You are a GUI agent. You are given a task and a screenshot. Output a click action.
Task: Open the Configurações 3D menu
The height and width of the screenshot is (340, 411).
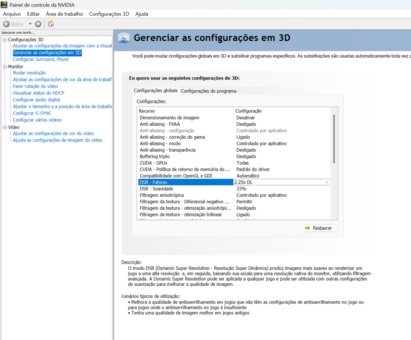click(109, 14)
